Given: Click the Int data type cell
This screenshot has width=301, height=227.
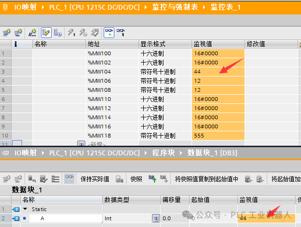Looking at the screenshot, I should tap(128, 218).
